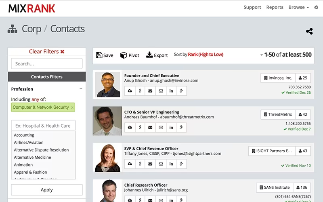Click the 'Ex: Hospital & Health Care' field
The image size is (323, 202).
pos(43,126)
